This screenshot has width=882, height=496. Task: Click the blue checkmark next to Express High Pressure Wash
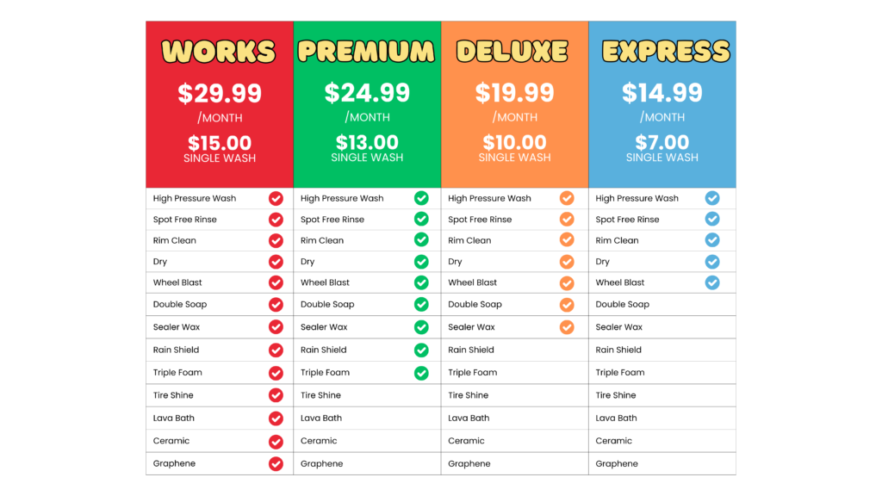tap(712, 198)
